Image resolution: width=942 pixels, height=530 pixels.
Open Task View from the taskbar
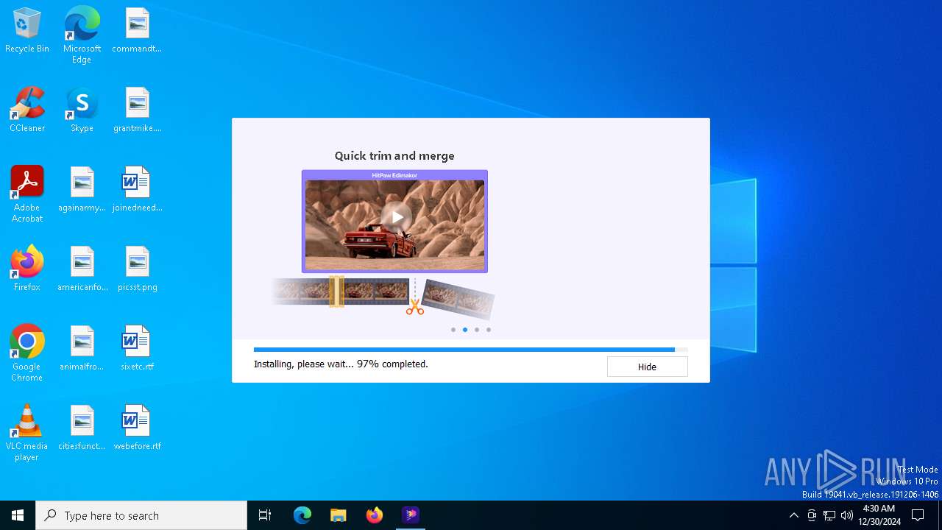point(265,515)
